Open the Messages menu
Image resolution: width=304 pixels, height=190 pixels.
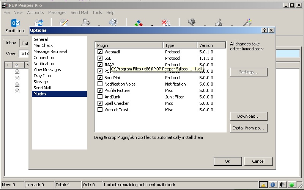pos(57,12)
